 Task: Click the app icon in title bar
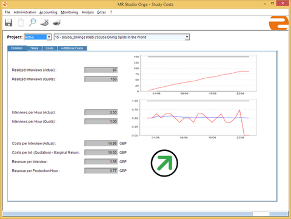pyautogui.click(x=5, y=4)
